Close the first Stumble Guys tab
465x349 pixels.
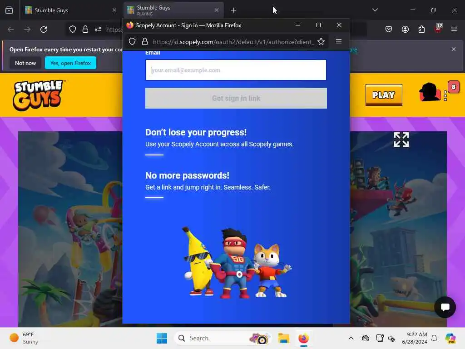[114, 10]
